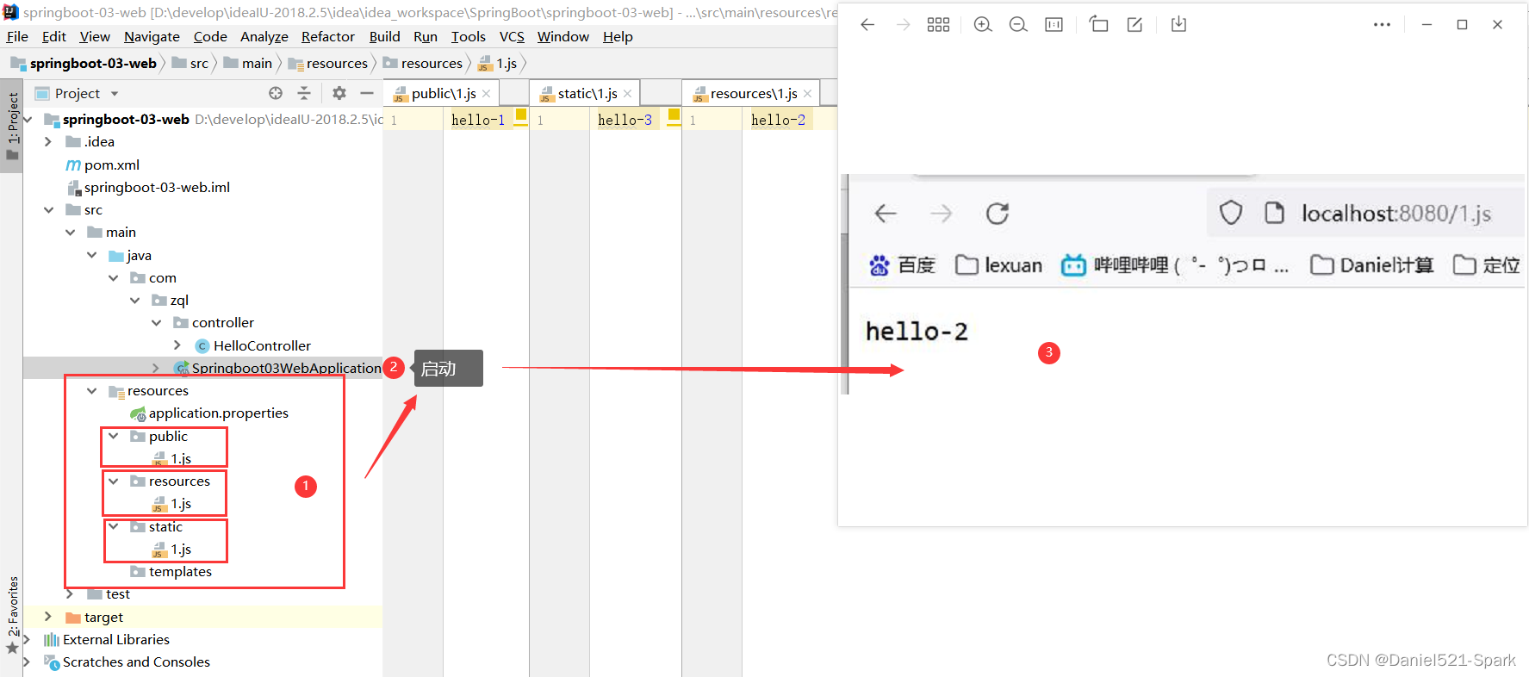Click browser back arrow
The height and width of the screenshot is (677, 1529).
coord(886,214)
